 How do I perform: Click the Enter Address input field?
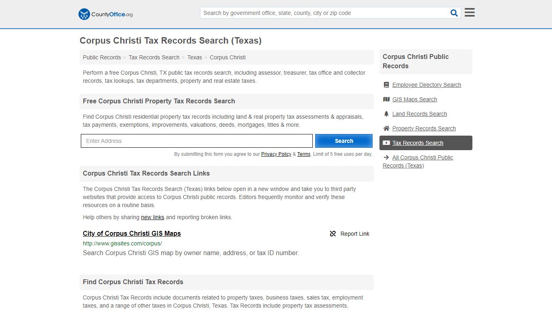pos(197,141)
